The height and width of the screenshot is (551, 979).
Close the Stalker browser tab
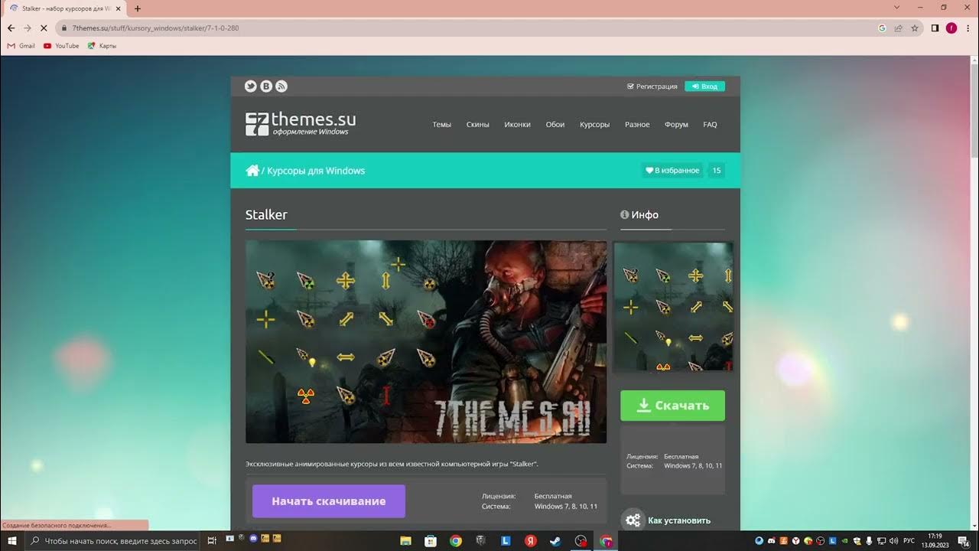point(118,8)
